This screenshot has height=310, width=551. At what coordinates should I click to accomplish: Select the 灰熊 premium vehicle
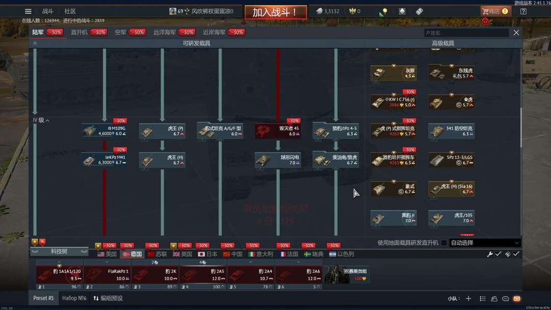pyautogui.click(x=393, y=73)
